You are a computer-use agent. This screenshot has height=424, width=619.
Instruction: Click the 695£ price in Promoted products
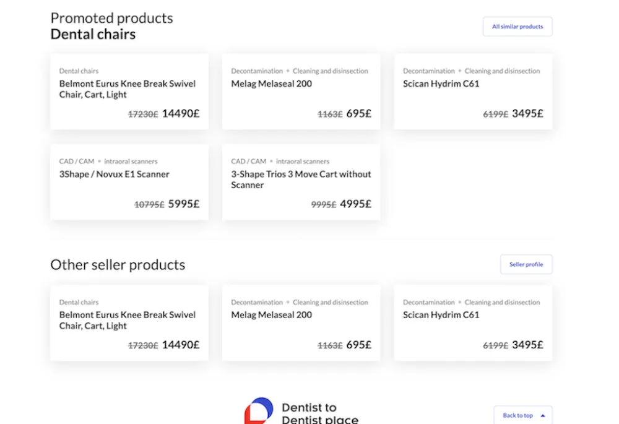(359, 114)
